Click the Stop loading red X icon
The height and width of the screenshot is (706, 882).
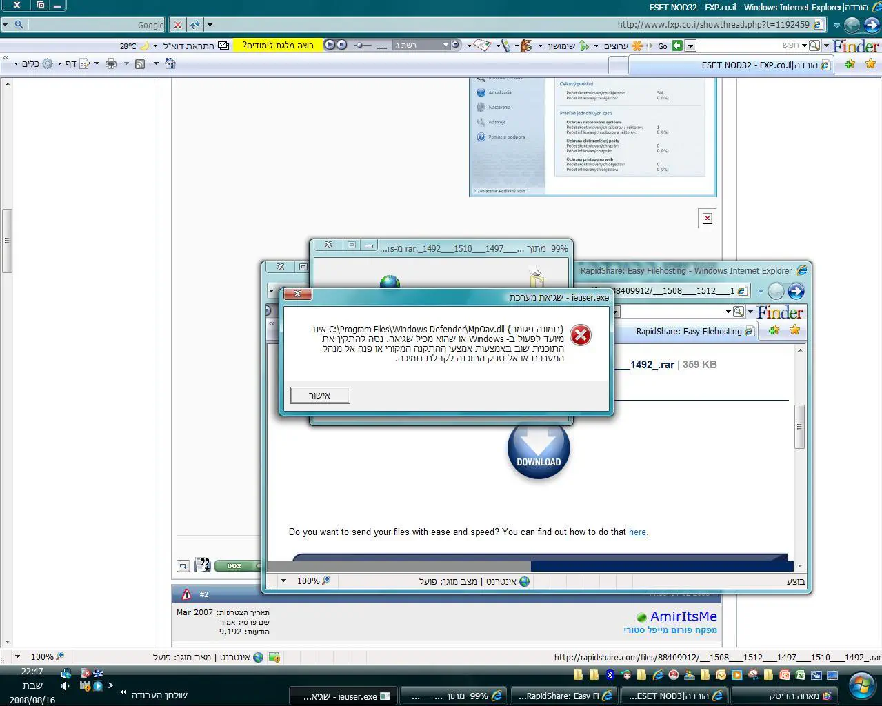178,25
